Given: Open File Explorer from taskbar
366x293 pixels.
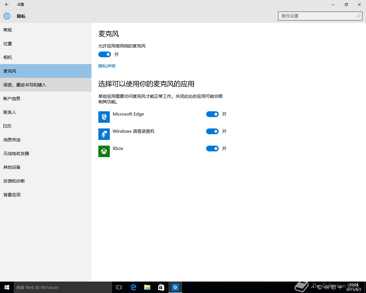Looking at the screenshot, I should (x=147, y=287).
